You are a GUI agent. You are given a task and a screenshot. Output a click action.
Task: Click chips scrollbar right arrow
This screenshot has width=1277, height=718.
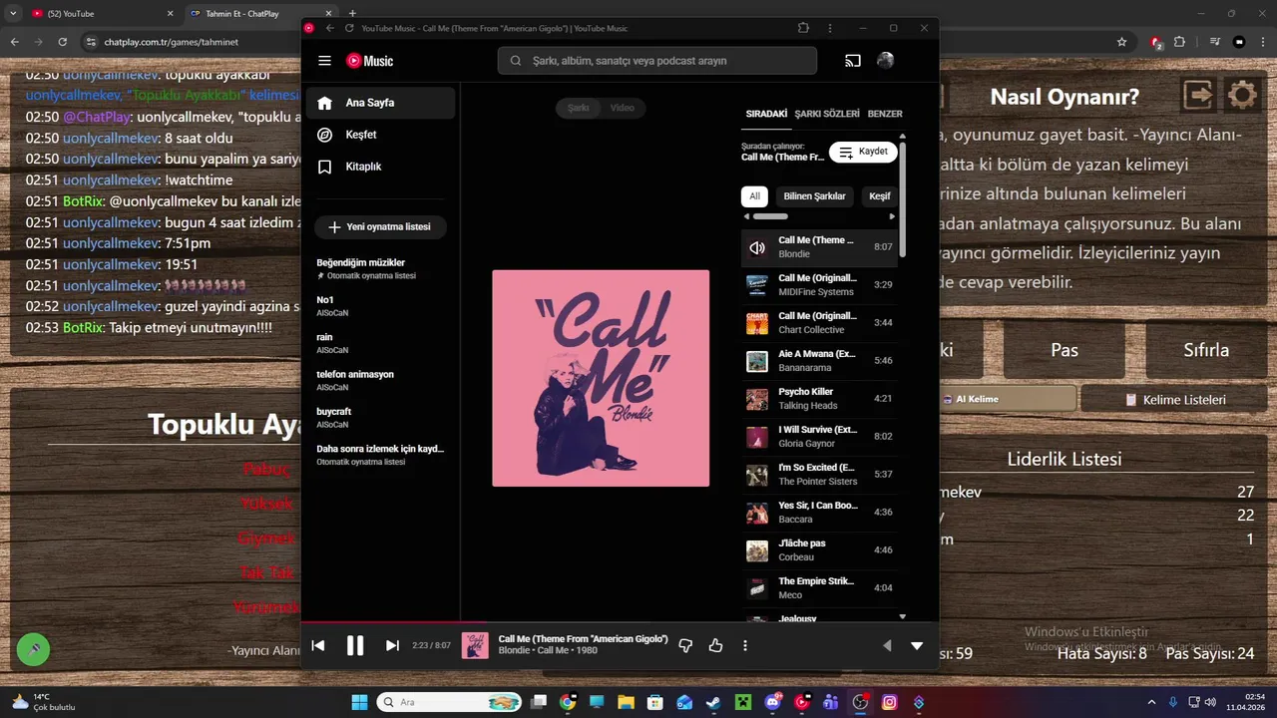click(x=892, y=216)
